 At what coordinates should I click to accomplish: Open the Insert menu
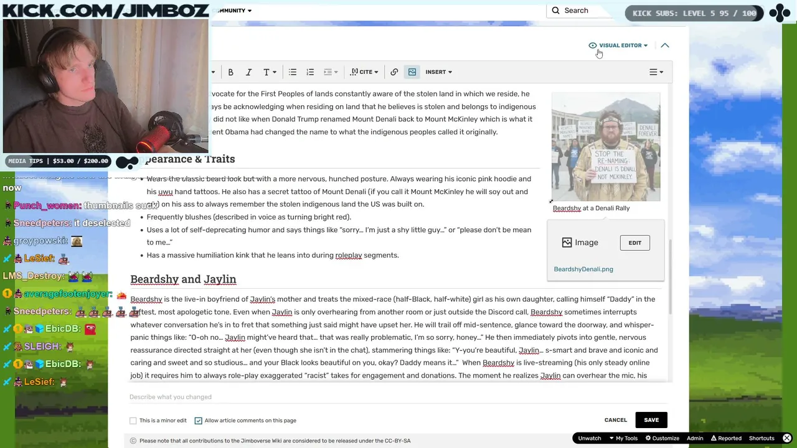(x=438, y=72)
